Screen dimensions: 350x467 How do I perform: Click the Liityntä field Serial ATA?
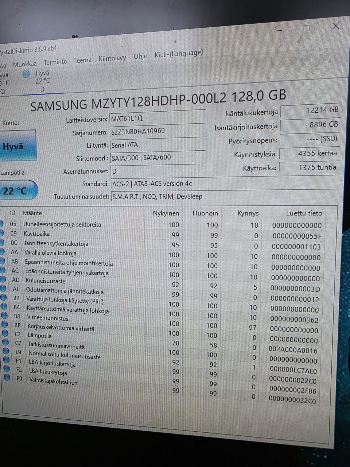pyautogui.click(x=157, y=145)
